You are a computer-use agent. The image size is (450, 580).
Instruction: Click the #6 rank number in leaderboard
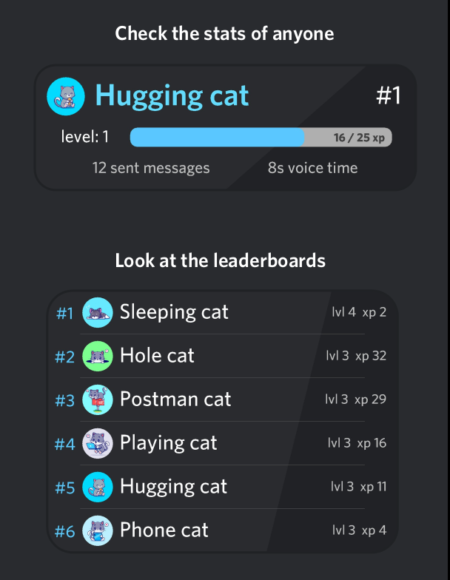coord(65,531)
